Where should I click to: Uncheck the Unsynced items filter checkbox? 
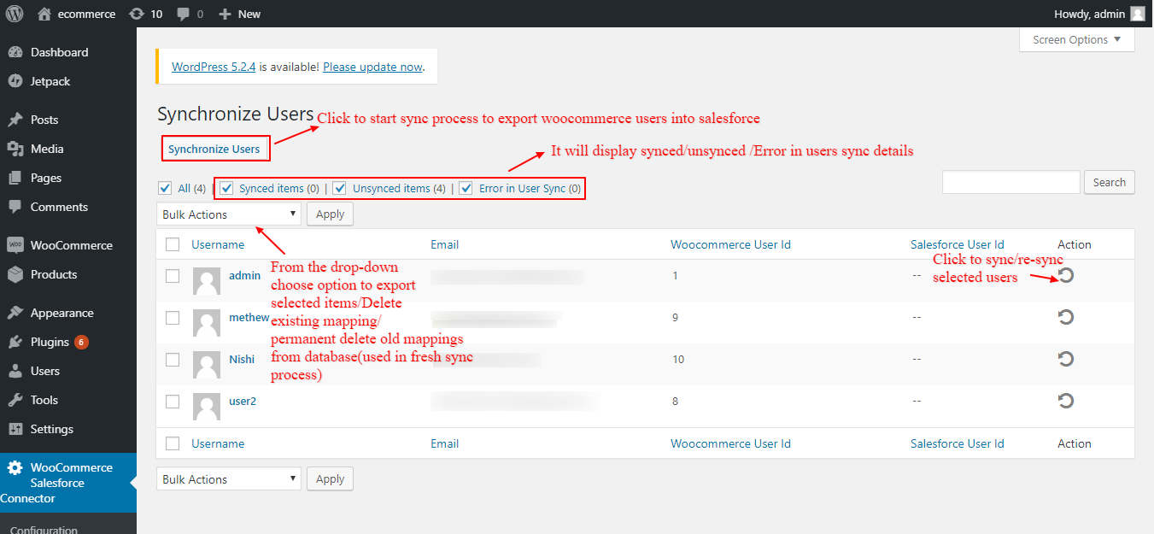point(340,188)
